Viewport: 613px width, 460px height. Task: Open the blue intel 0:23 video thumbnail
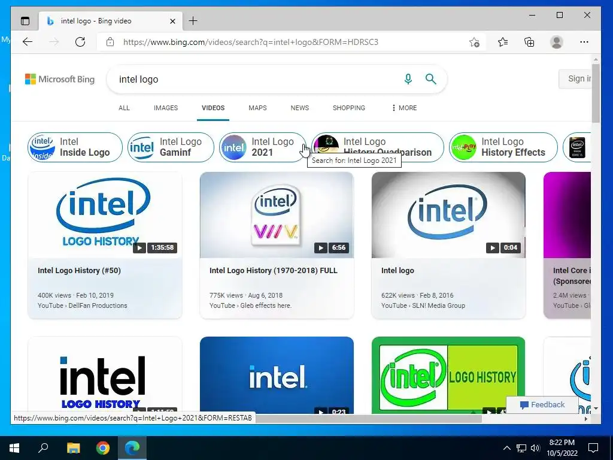pos(277,375)
